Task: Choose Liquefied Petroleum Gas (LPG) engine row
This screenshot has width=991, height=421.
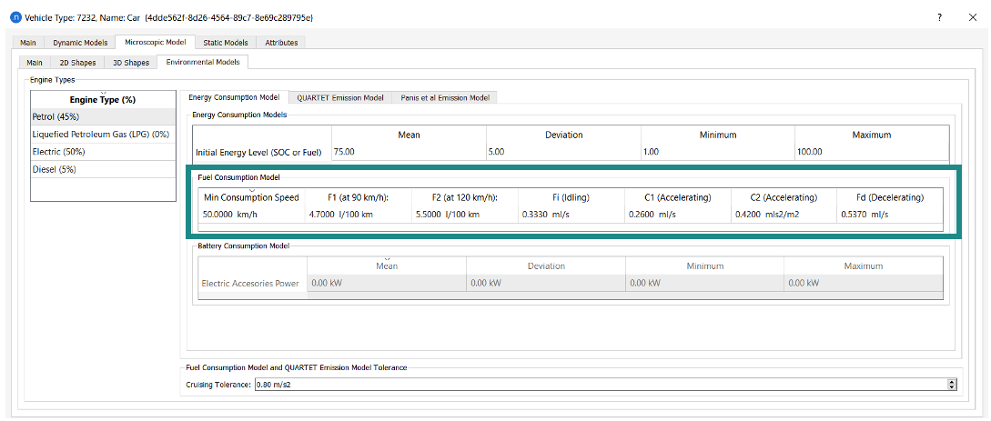Action: point(103,135)
